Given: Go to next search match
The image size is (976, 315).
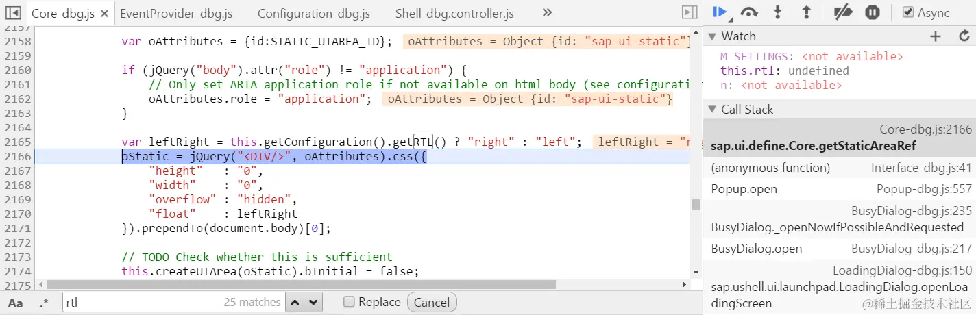Looking at the screenshot, I should [x=313, y=302].
